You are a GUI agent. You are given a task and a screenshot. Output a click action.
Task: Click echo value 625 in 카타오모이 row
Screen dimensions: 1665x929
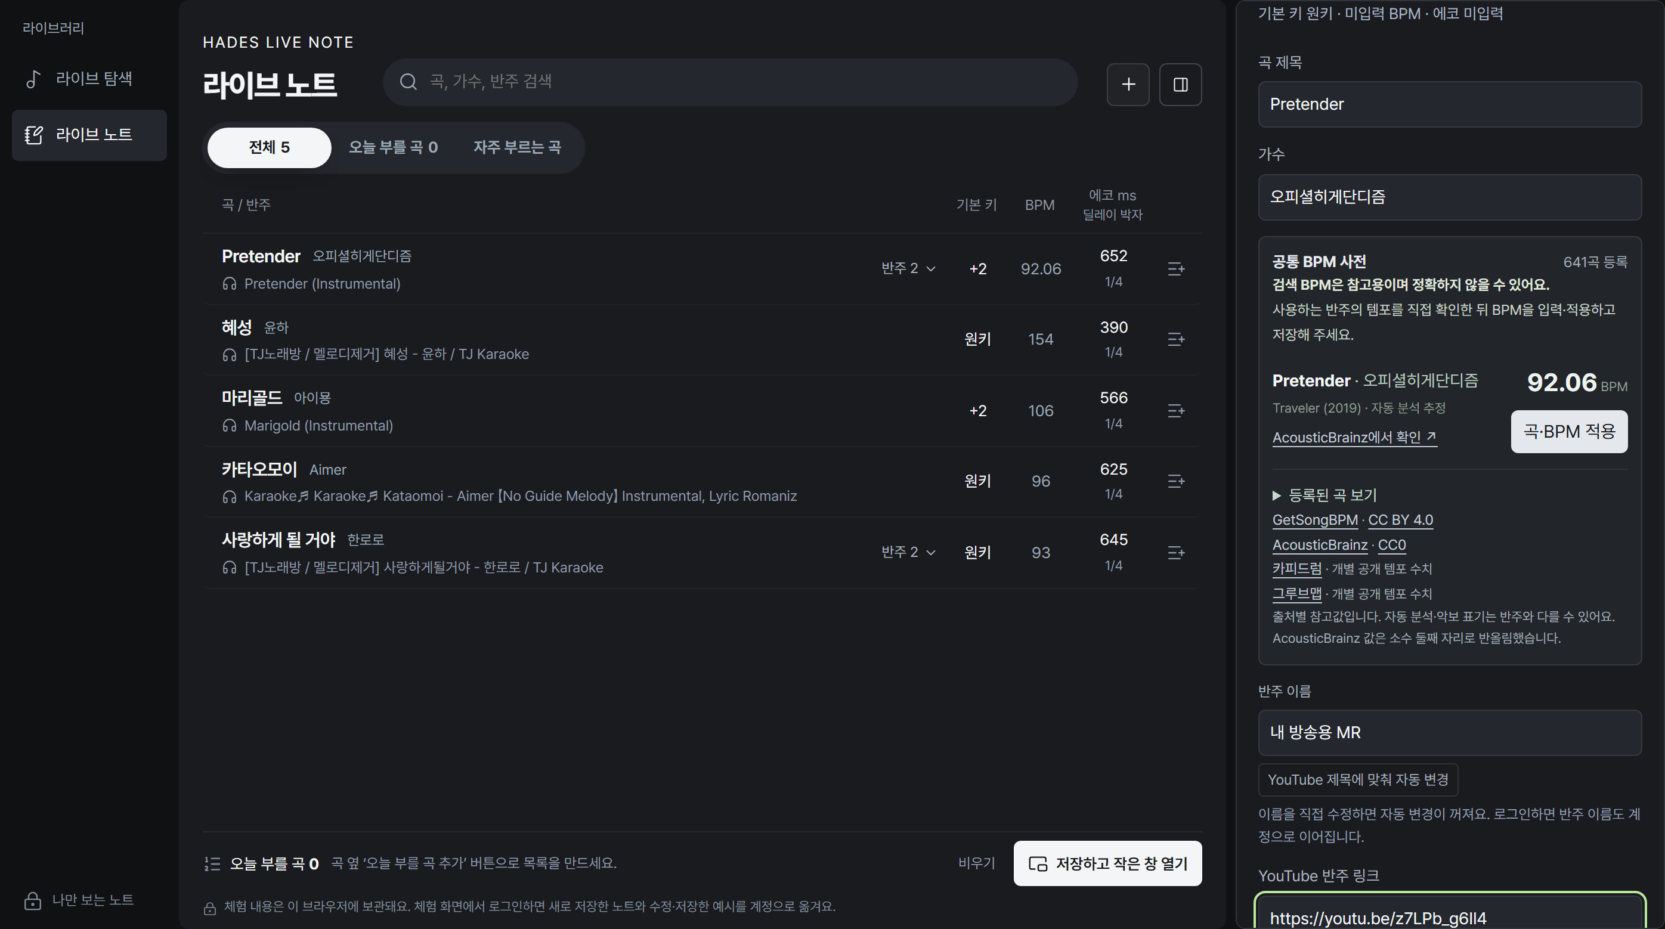1113,469
